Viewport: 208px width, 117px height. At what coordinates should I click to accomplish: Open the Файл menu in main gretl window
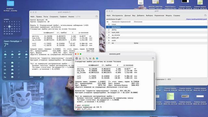click(x=109, y=16)
